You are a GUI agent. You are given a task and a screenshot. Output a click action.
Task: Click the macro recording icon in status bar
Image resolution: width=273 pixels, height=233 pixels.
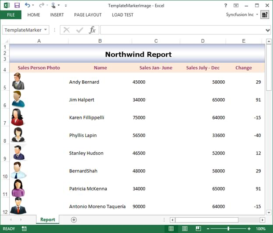[x=24, y=229]
